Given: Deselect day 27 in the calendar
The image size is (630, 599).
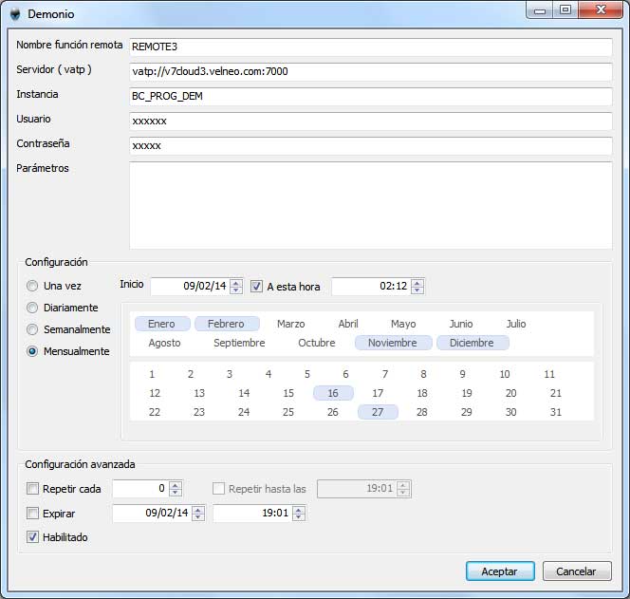Looking at the screenshot, I should tap(378, 412).
